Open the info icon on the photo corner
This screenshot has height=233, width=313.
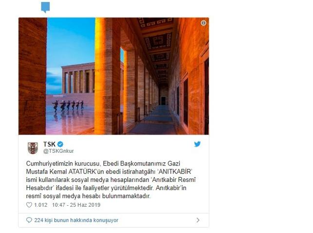(x=203, y=23)
